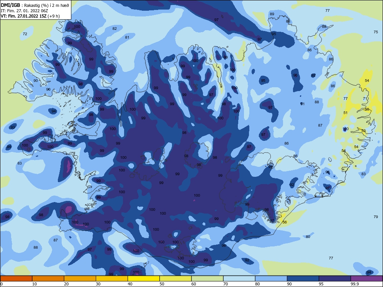Click the 'IT: Fim. 27. 01. 2022 06Z' line
383x287 pixels.
[24, 11]
